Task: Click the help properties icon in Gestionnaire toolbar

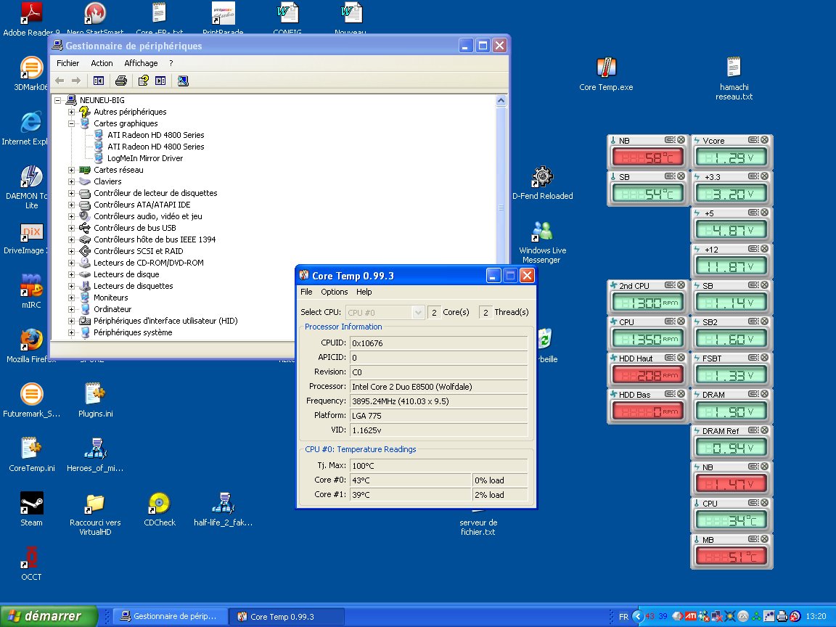Action: [x=144, y=81]
